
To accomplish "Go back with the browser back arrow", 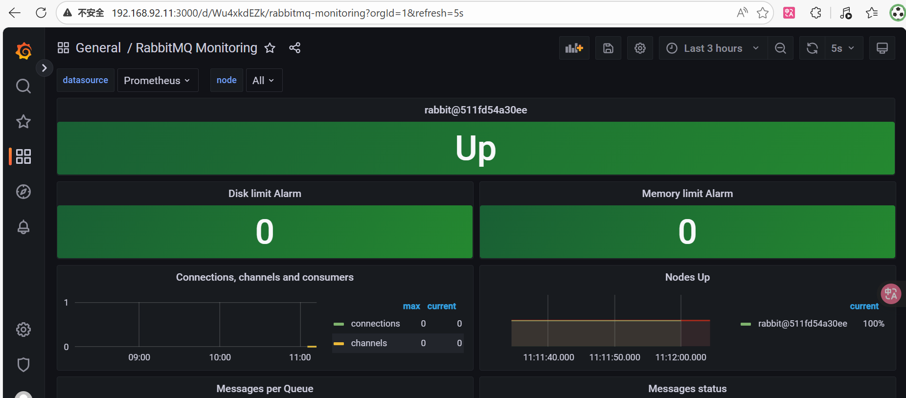I will tap(15, 13).
